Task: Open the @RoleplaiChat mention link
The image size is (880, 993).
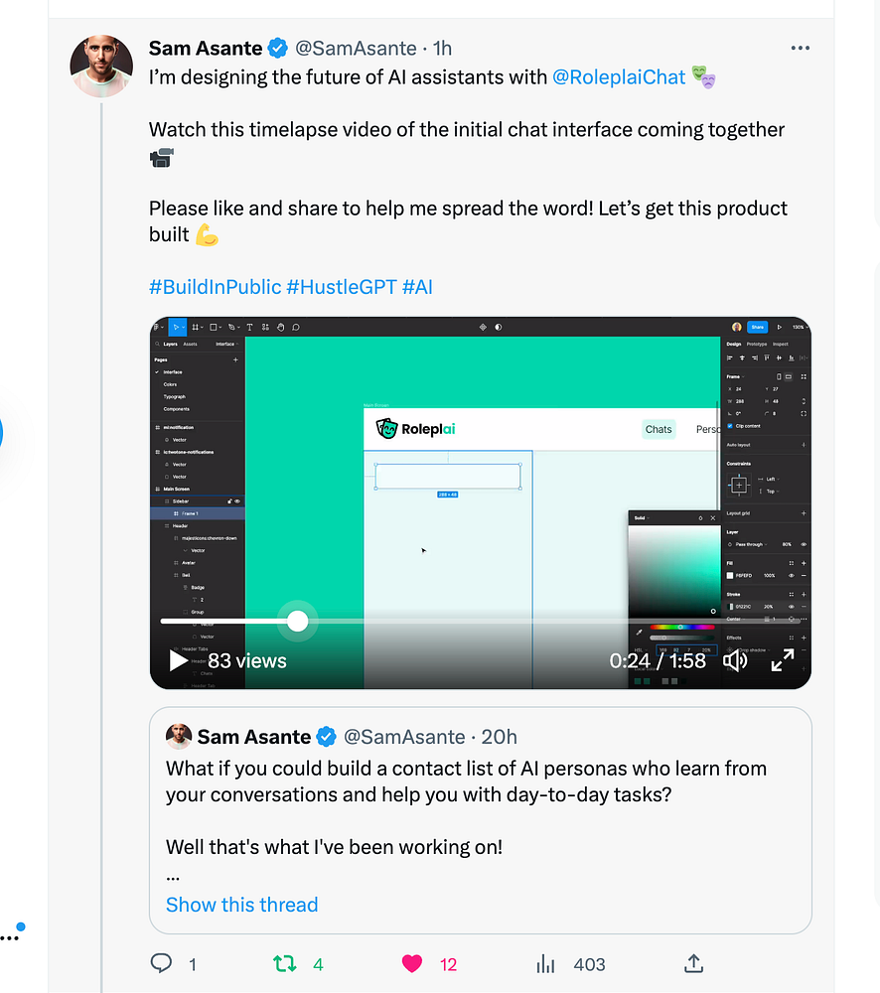Action: pos(619,76)
